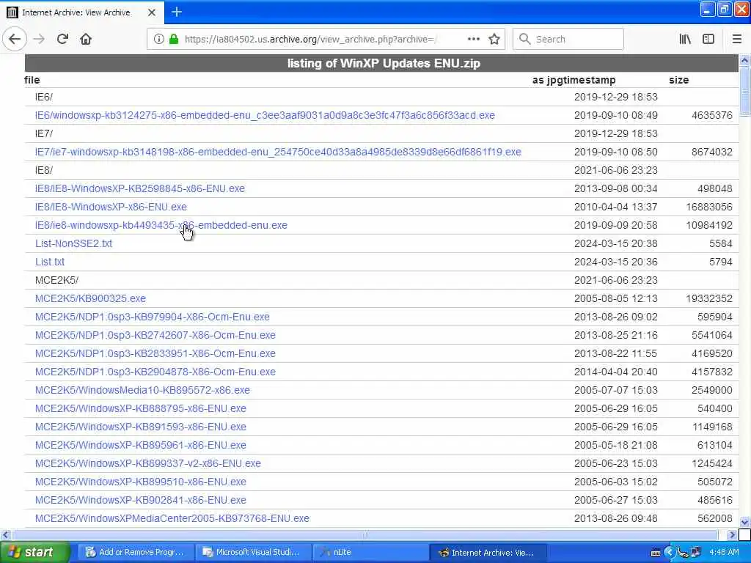Close the Internet Archive tab
Image resolution: width=751 pixels, height=563 pixels.
[151, 12]
